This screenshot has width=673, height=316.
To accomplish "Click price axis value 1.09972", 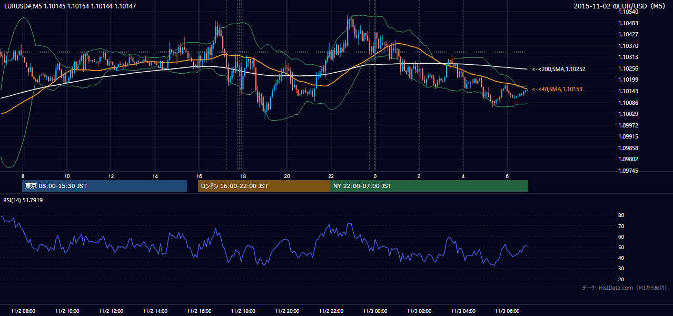I will pos(628,125).
